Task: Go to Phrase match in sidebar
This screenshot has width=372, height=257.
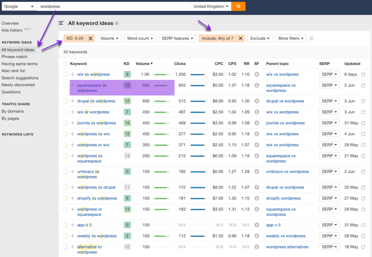Action: point(14,57)
